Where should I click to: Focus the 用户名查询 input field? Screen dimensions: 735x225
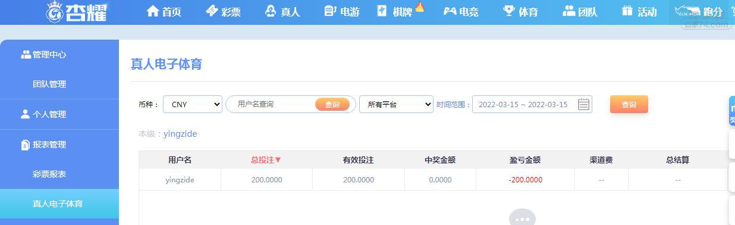[x=274, y=104]
